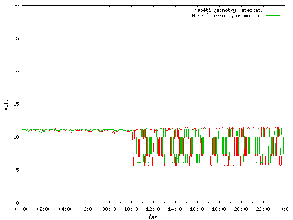Click the y-axis value 10

pos(16,137)
